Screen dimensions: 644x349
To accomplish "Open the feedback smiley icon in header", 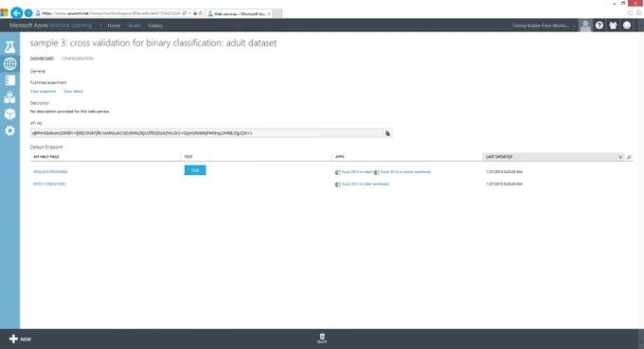I will (x=627, y=26).
